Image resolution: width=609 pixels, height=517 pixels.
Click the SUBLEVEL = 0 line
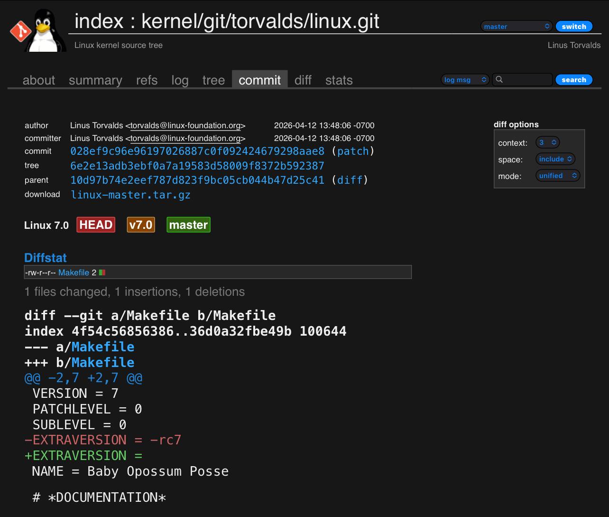pyautogui.click(x=79, y=425)
